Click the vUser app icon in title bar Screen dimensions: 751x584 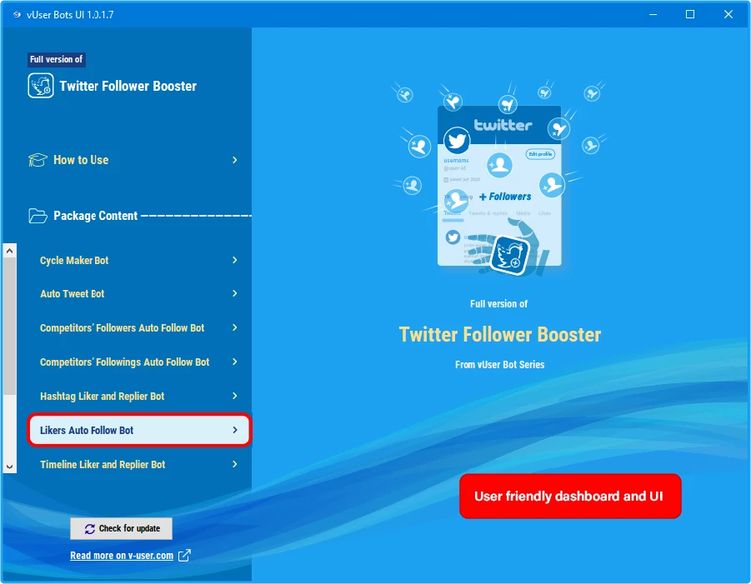click(17, 14)
